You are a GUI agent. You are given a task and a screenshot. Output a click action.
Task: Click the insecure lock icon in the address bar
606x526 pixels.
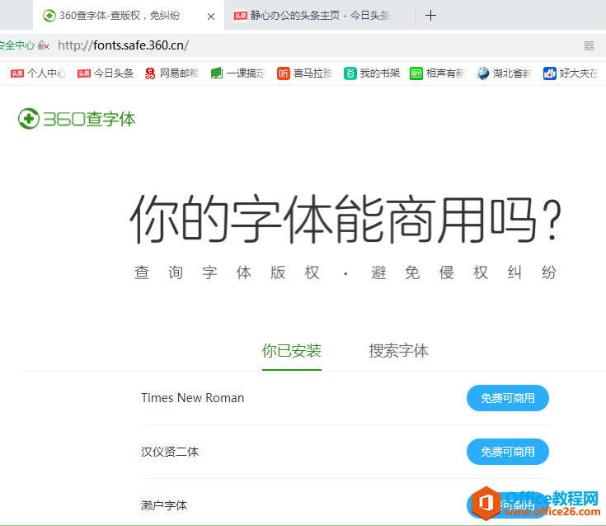click(x=44, y=45)
